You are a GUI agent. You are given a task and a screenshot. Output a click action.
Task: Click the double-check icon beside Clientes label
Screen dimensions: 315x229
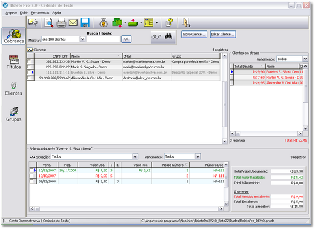[30, 50]
